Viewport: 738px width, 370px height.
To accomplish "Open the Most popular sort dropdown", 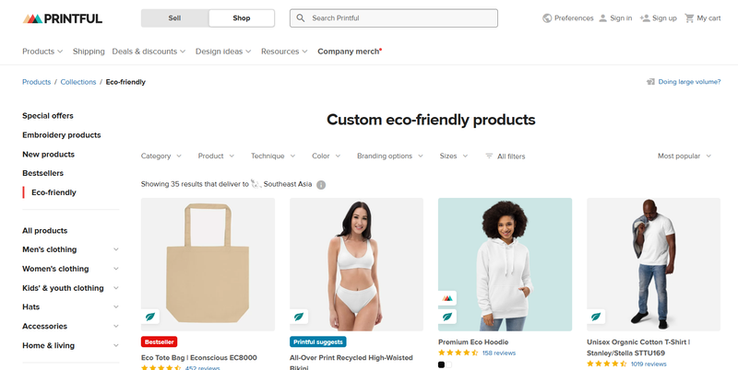I will (x=684, y=156).
